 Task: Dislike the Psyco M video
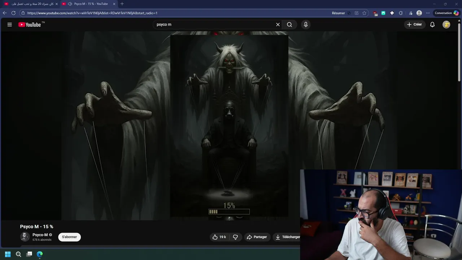coord(235,237)
